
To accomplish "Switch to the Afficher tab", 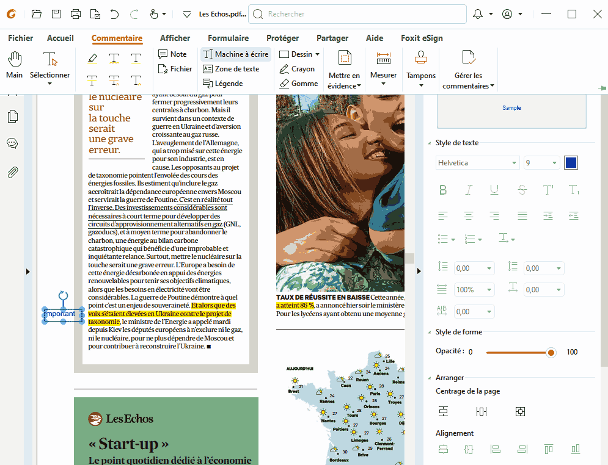I will [x=175, y=38].
